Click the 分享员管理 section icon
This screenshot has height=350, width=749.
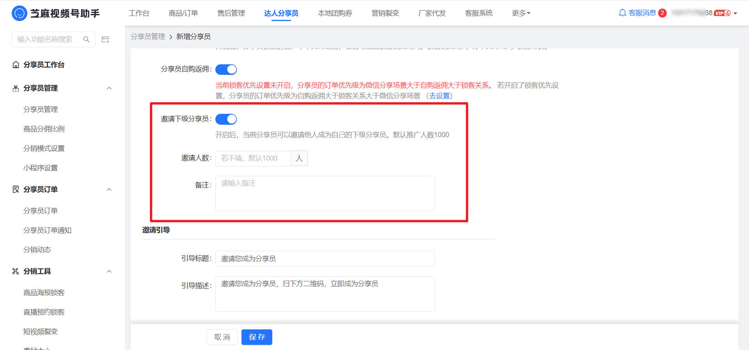coord(16,88)
